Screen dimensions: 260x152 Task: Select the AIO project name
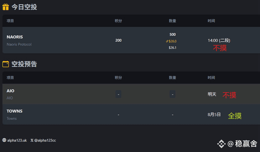click(x=10, y=91)
